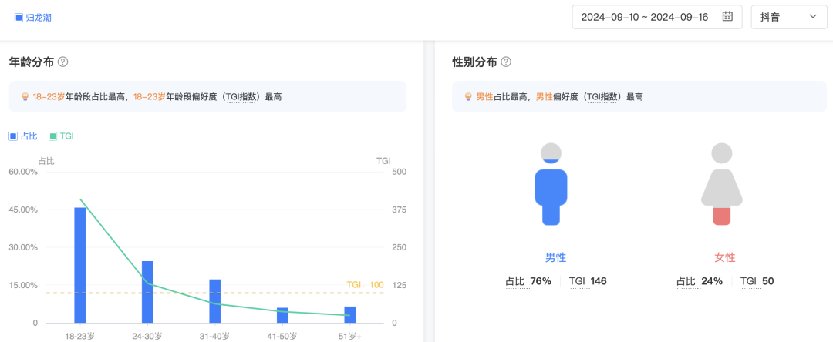This screenshot has height=342, width=833.
Task: Click the female figure icon
Action: (721, 184)
